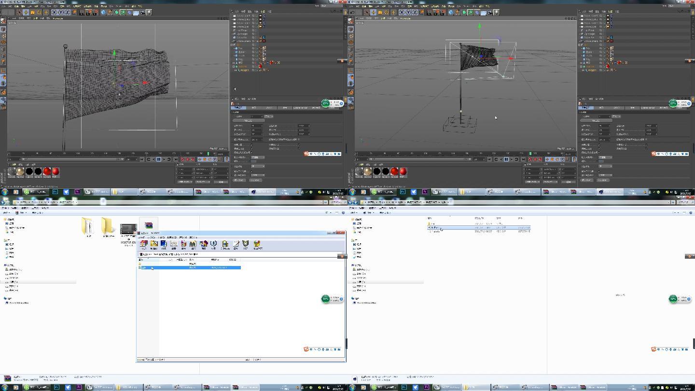The image size is (695, 391).
Task: Open second coordinates dropdown below left Cinema 4D size fields
Action: (203, 182)
